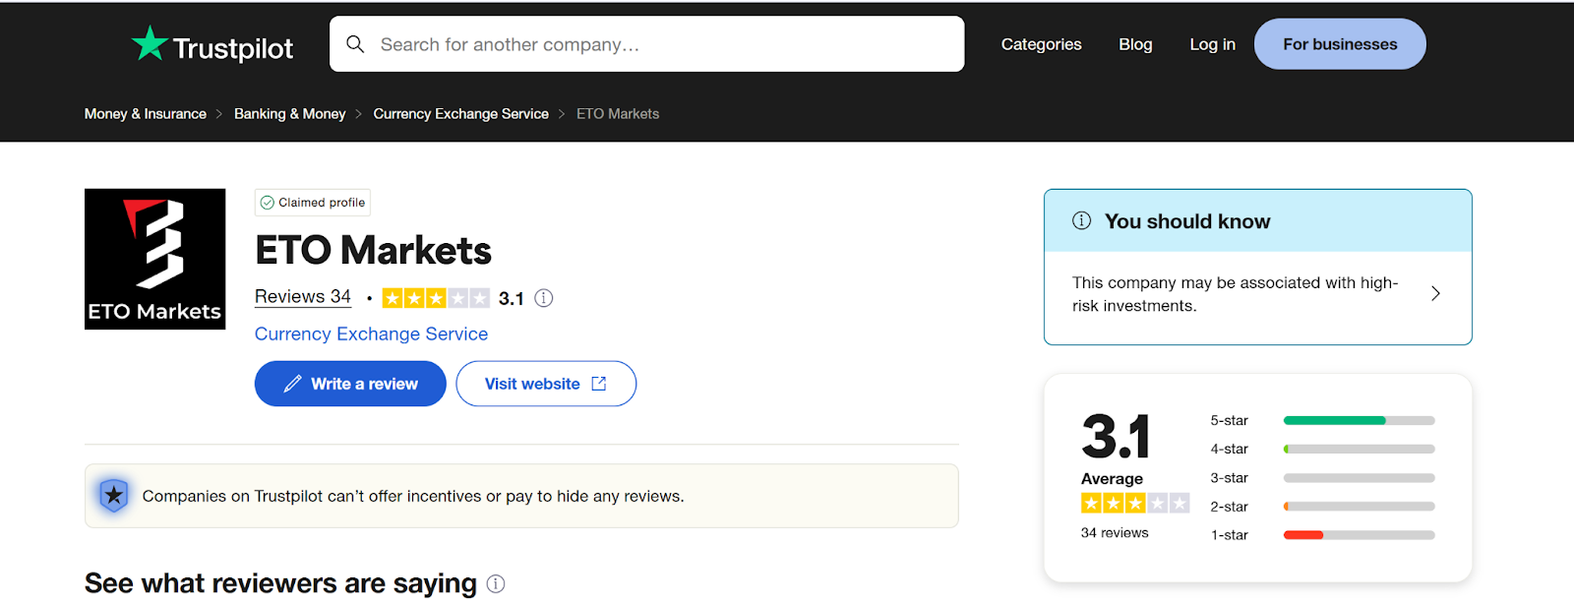Click the large 3.1 score in the summary card
Screen dimensions: 1574x605
click(x=1116, y=437)
